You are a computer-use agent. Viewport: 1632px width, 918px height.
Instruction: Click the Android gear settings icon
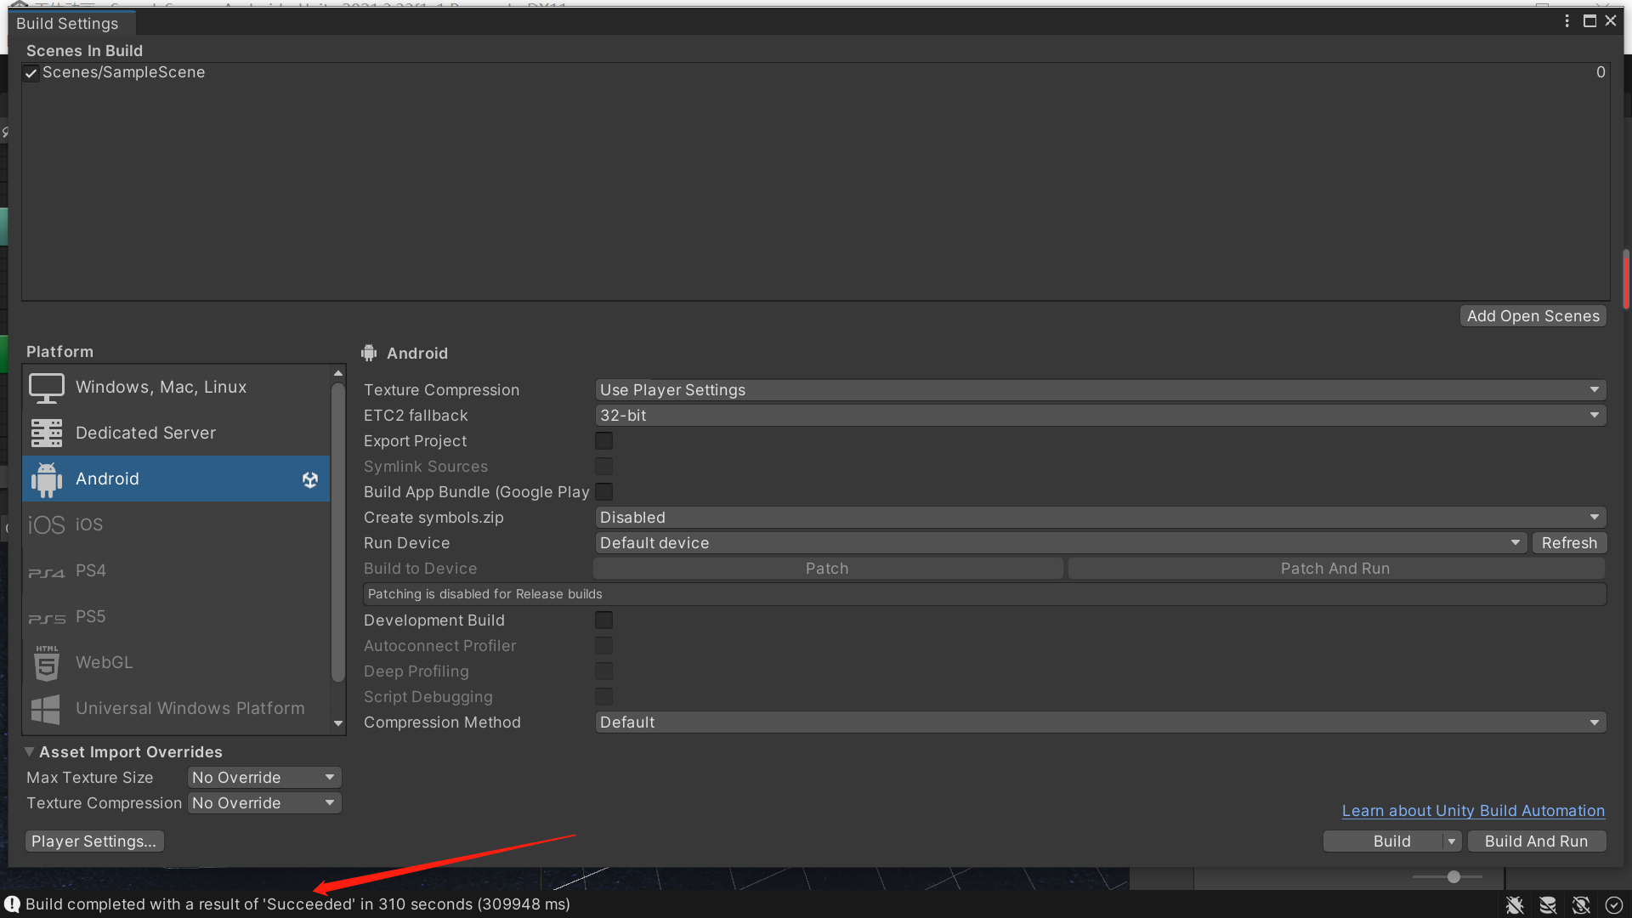[x=309, y=479]
